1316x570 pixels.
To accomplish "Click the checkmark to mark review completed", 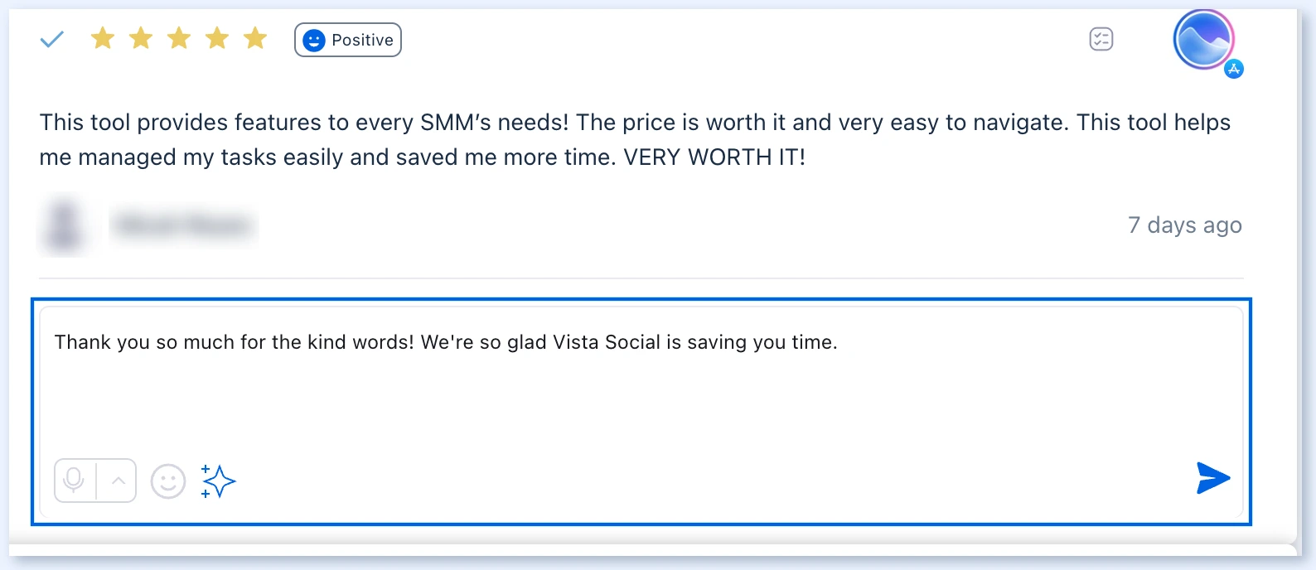I will tap(52, 39).
